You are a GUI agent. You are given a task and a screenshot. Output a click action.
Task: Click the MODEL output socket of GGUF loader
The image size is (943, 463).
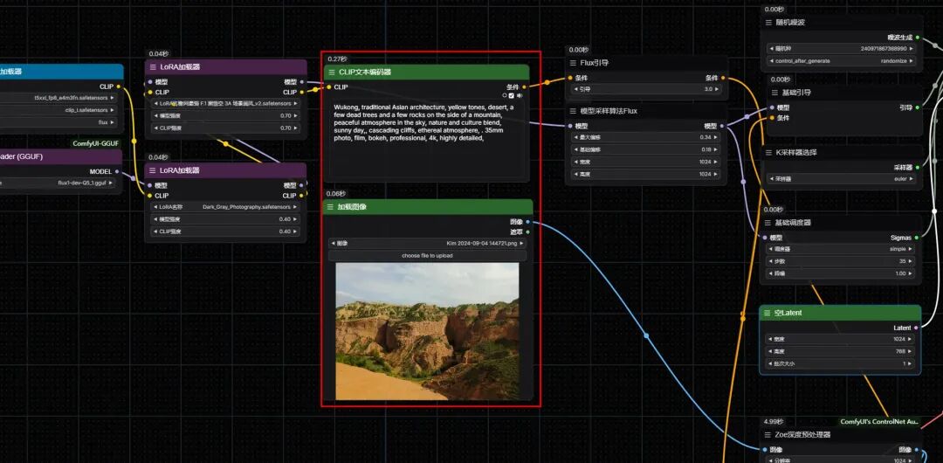point(117,171)
